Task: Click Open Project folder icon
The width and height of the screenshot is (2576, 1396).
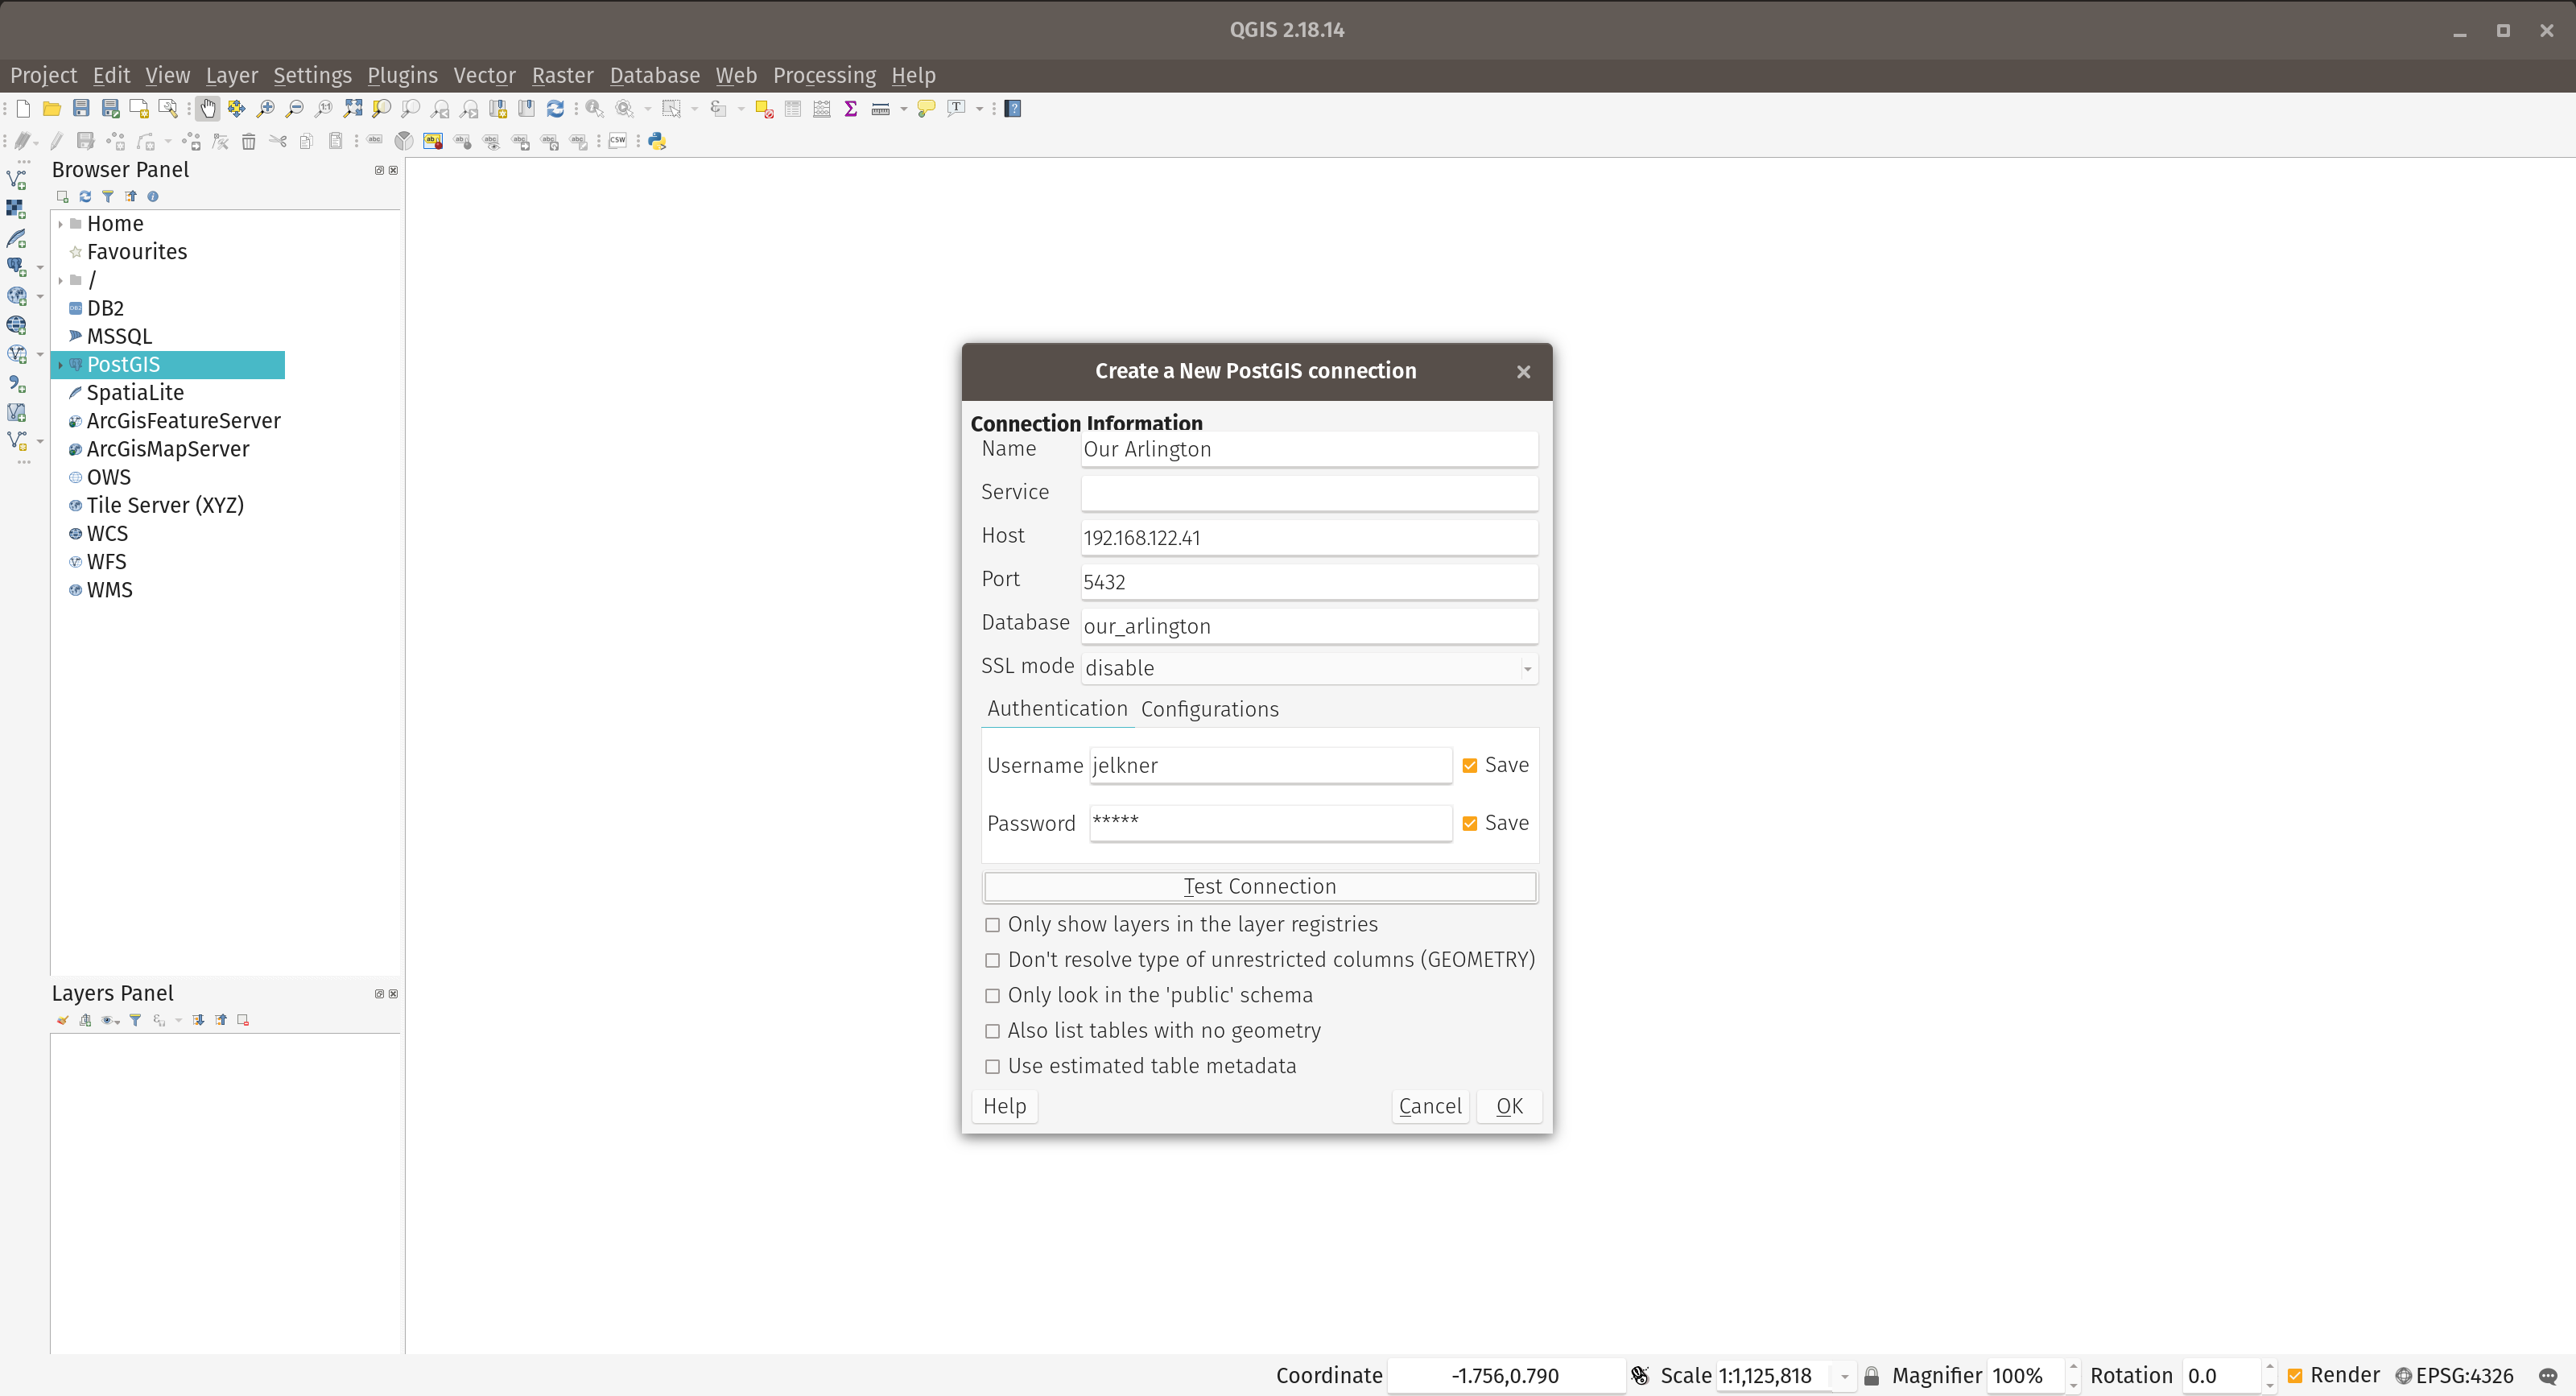Action: [52, 109]
